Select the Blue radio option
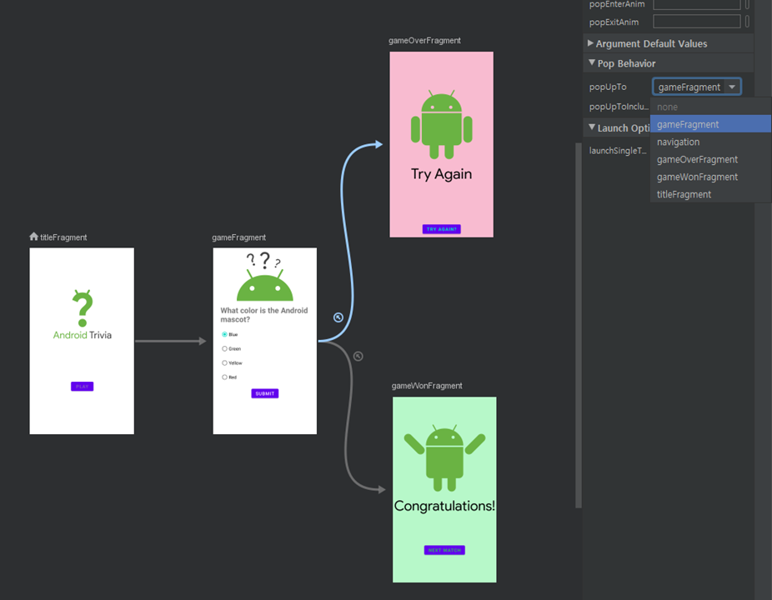Screen dimensions: 772x600 pos(224,334)
